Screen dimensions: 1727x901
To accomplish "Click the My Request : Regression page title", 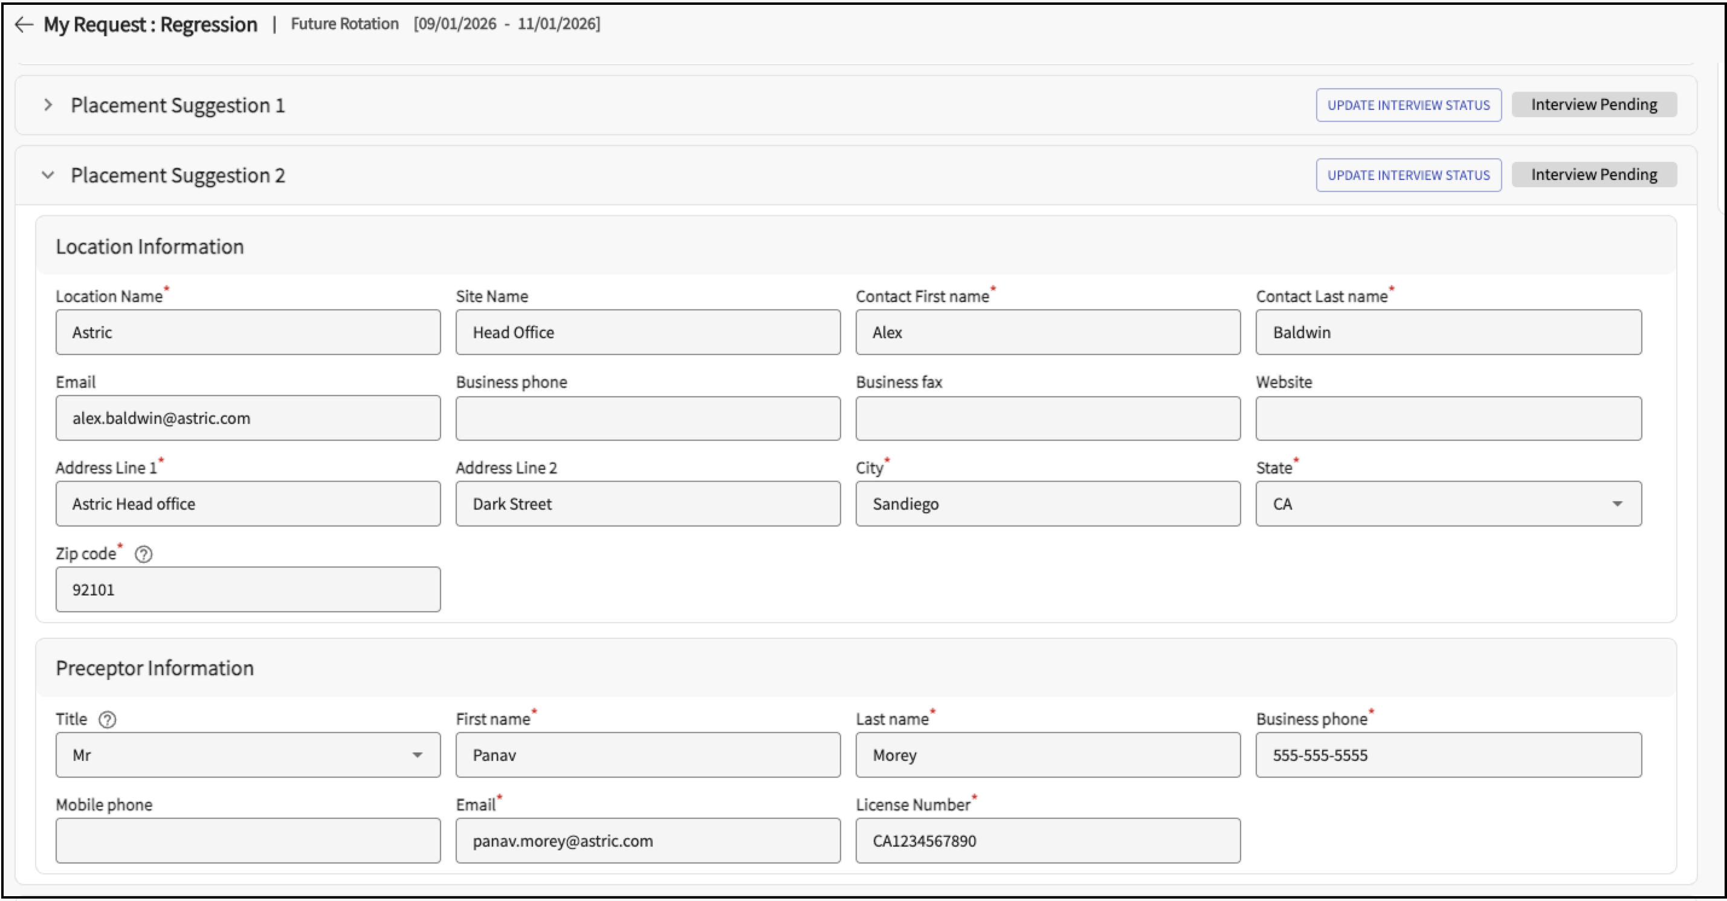I will pos(150,25).
